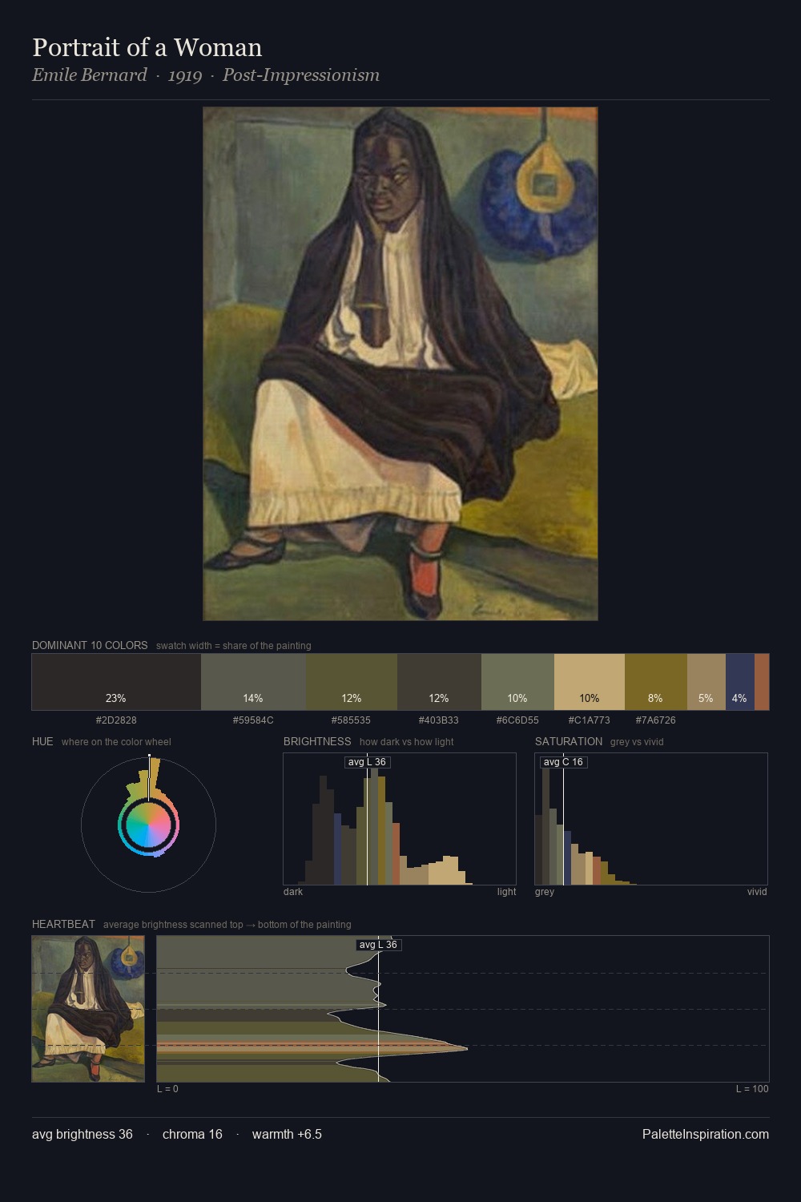Click the #6C6D55 hex code label
Viewport: 801px width, 1202px height.
pos(517,720)
